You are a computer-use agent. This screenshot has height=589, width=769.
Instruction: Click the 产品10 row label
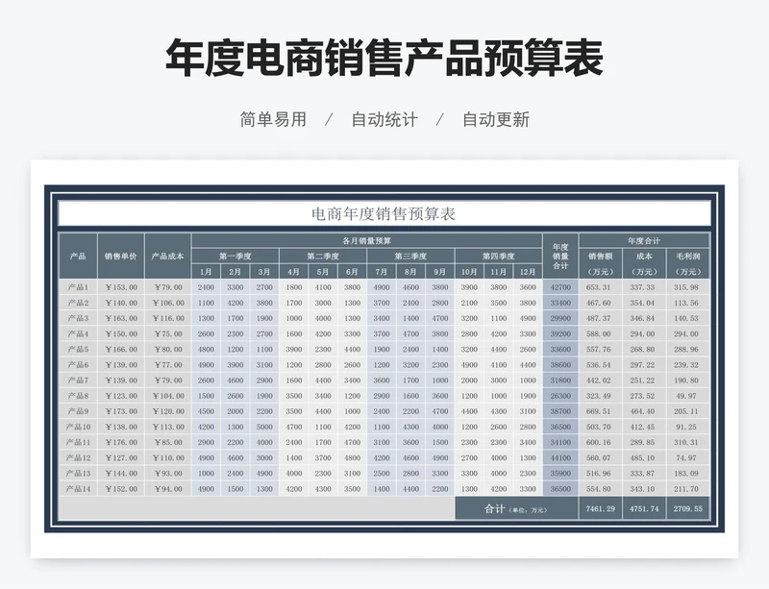tap(78, 427)
